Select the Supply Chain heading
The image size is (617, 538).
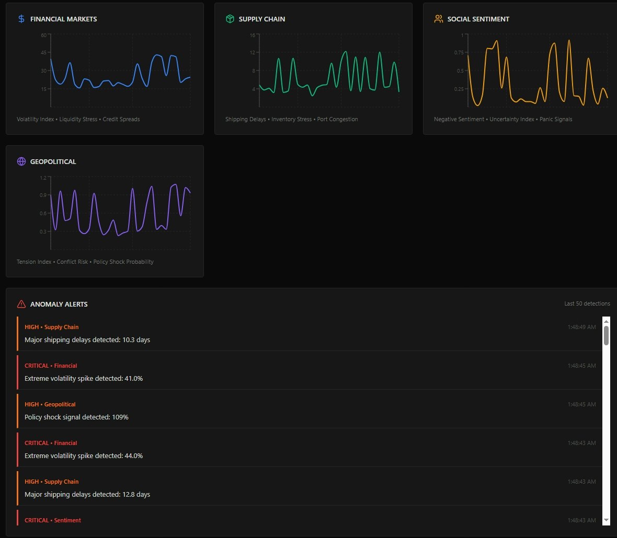[x=261, y=19]
